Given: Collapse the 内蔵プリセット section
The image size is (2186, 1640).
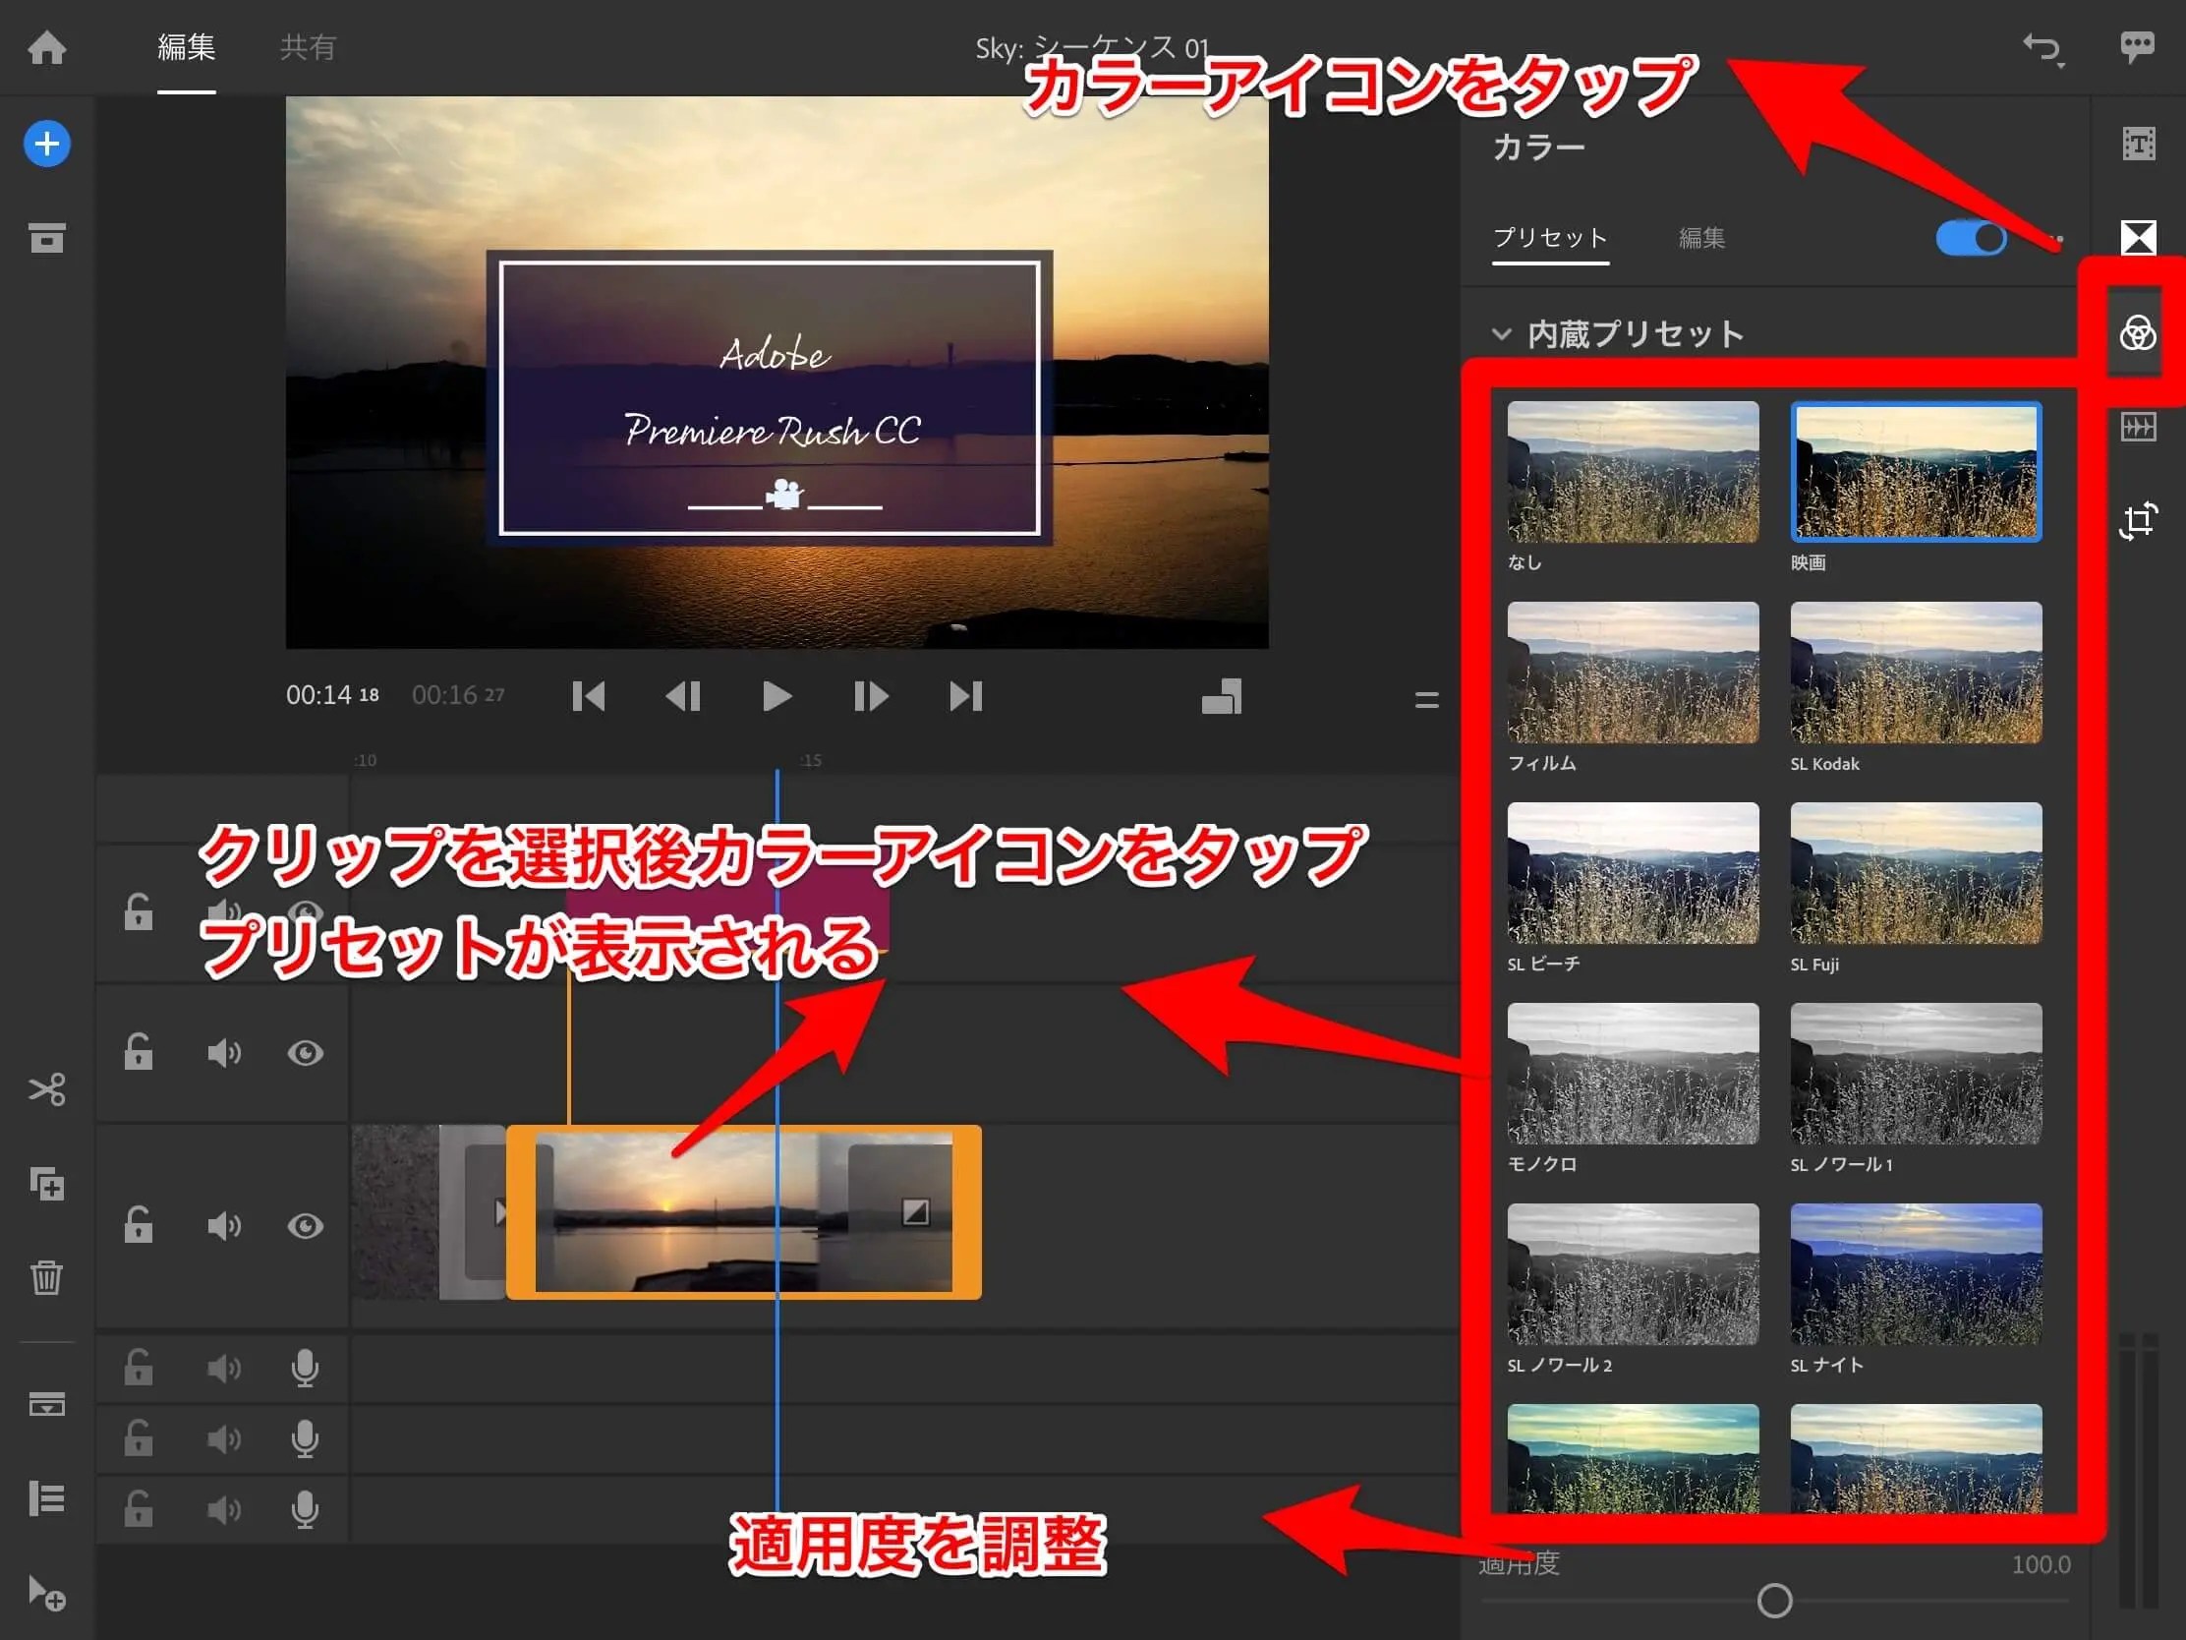Looking at the screenshot, I should click(x=1503, y=334).
